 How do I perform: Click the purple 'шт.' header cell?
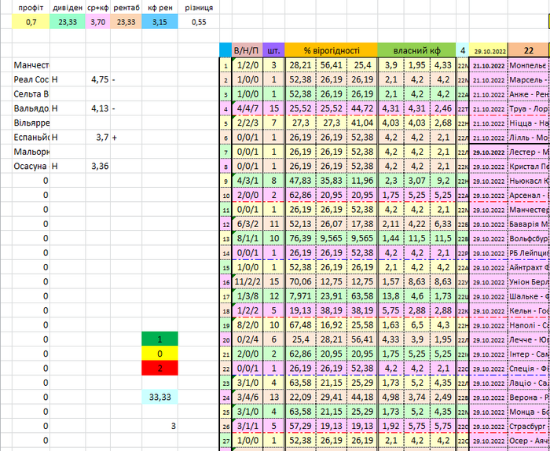click(x=273, y=51)
